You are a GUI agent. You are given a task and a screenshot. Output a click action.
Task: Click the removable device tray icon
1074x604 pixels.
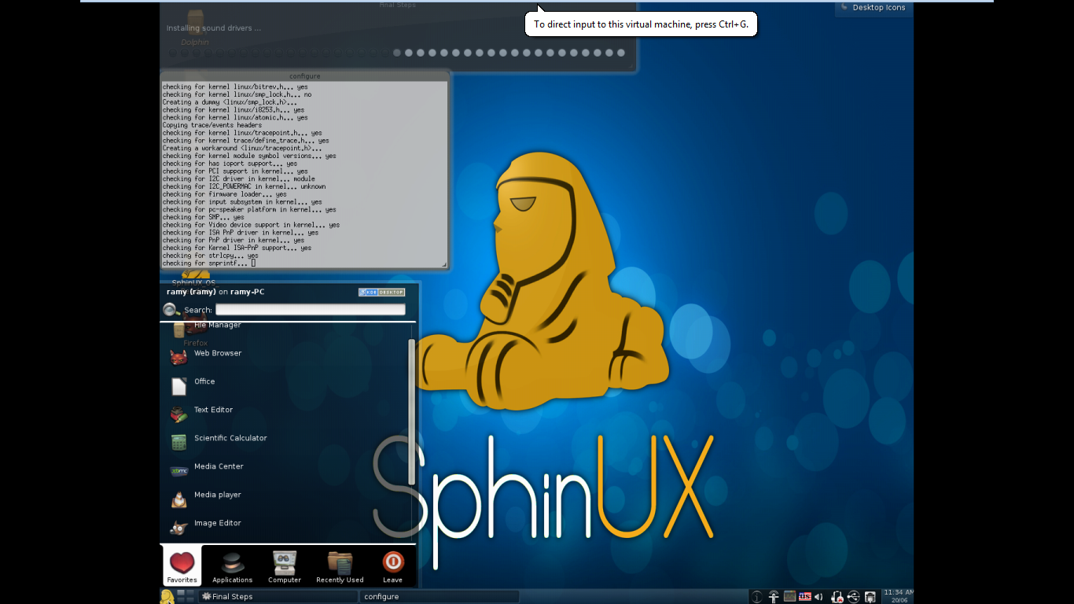(x=870, y=597)
